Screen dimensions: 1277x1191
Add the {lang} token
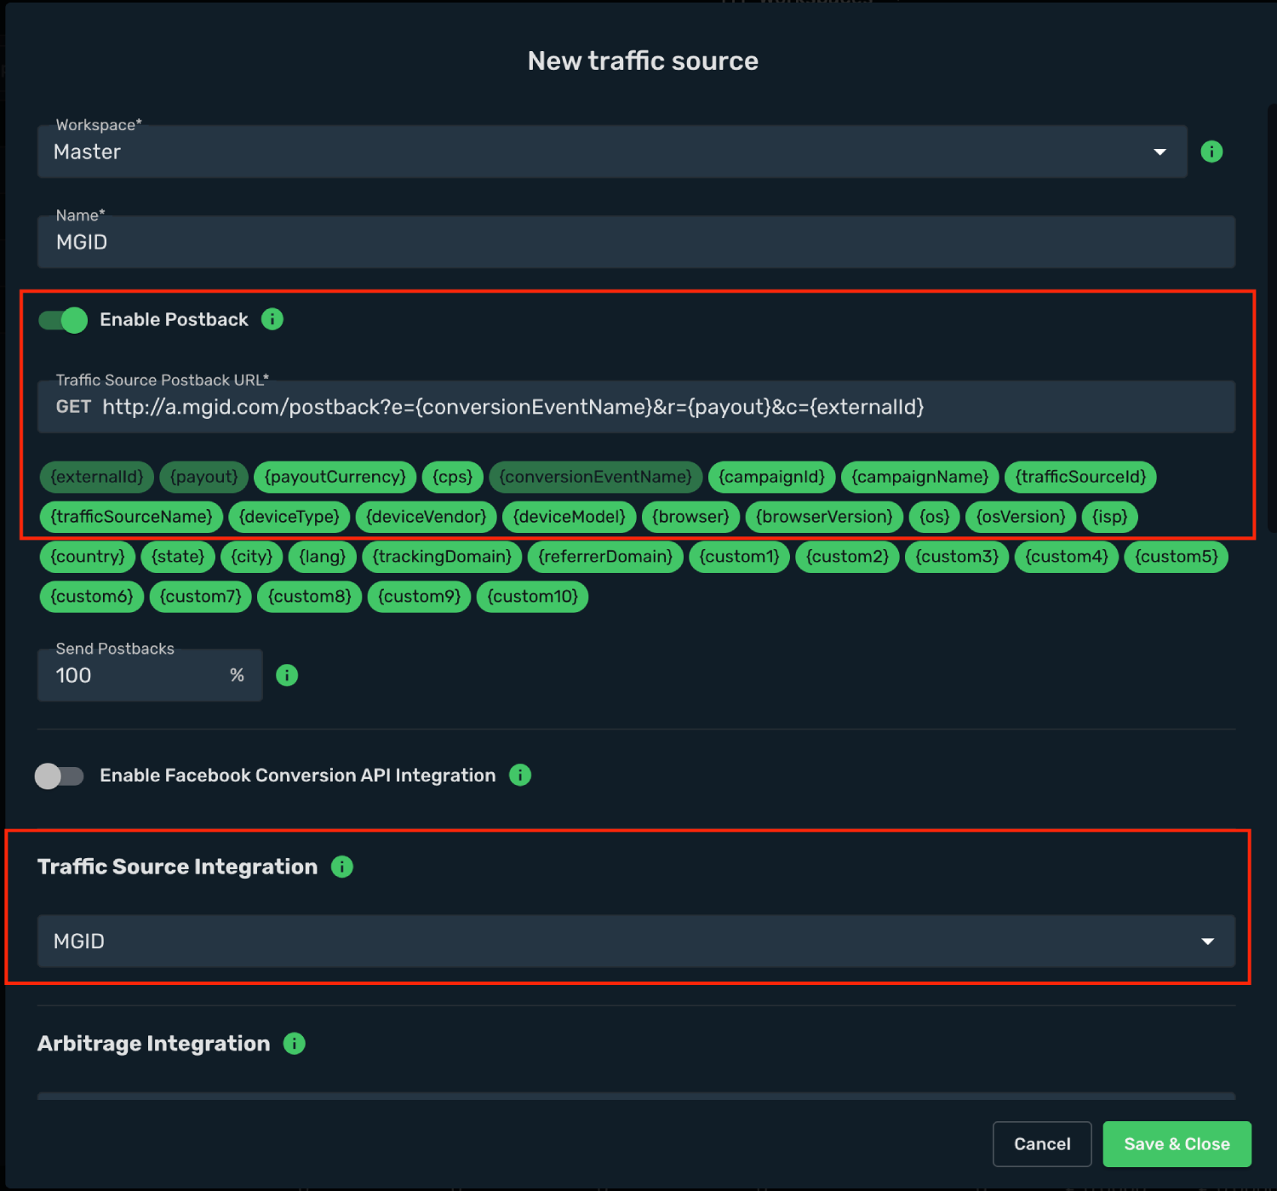point(323,557)
